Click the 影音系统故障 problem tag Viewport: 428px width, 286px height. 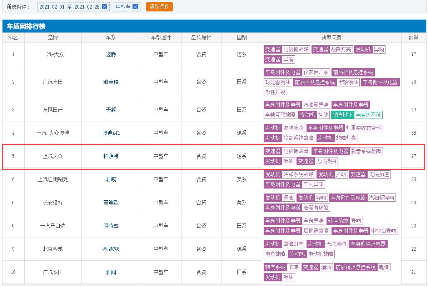(366, 151)
